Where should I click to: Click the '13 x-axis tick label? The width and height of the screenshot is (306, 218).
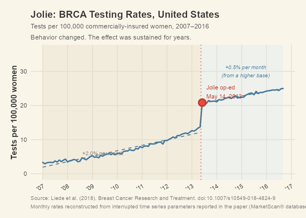[189, 187]
